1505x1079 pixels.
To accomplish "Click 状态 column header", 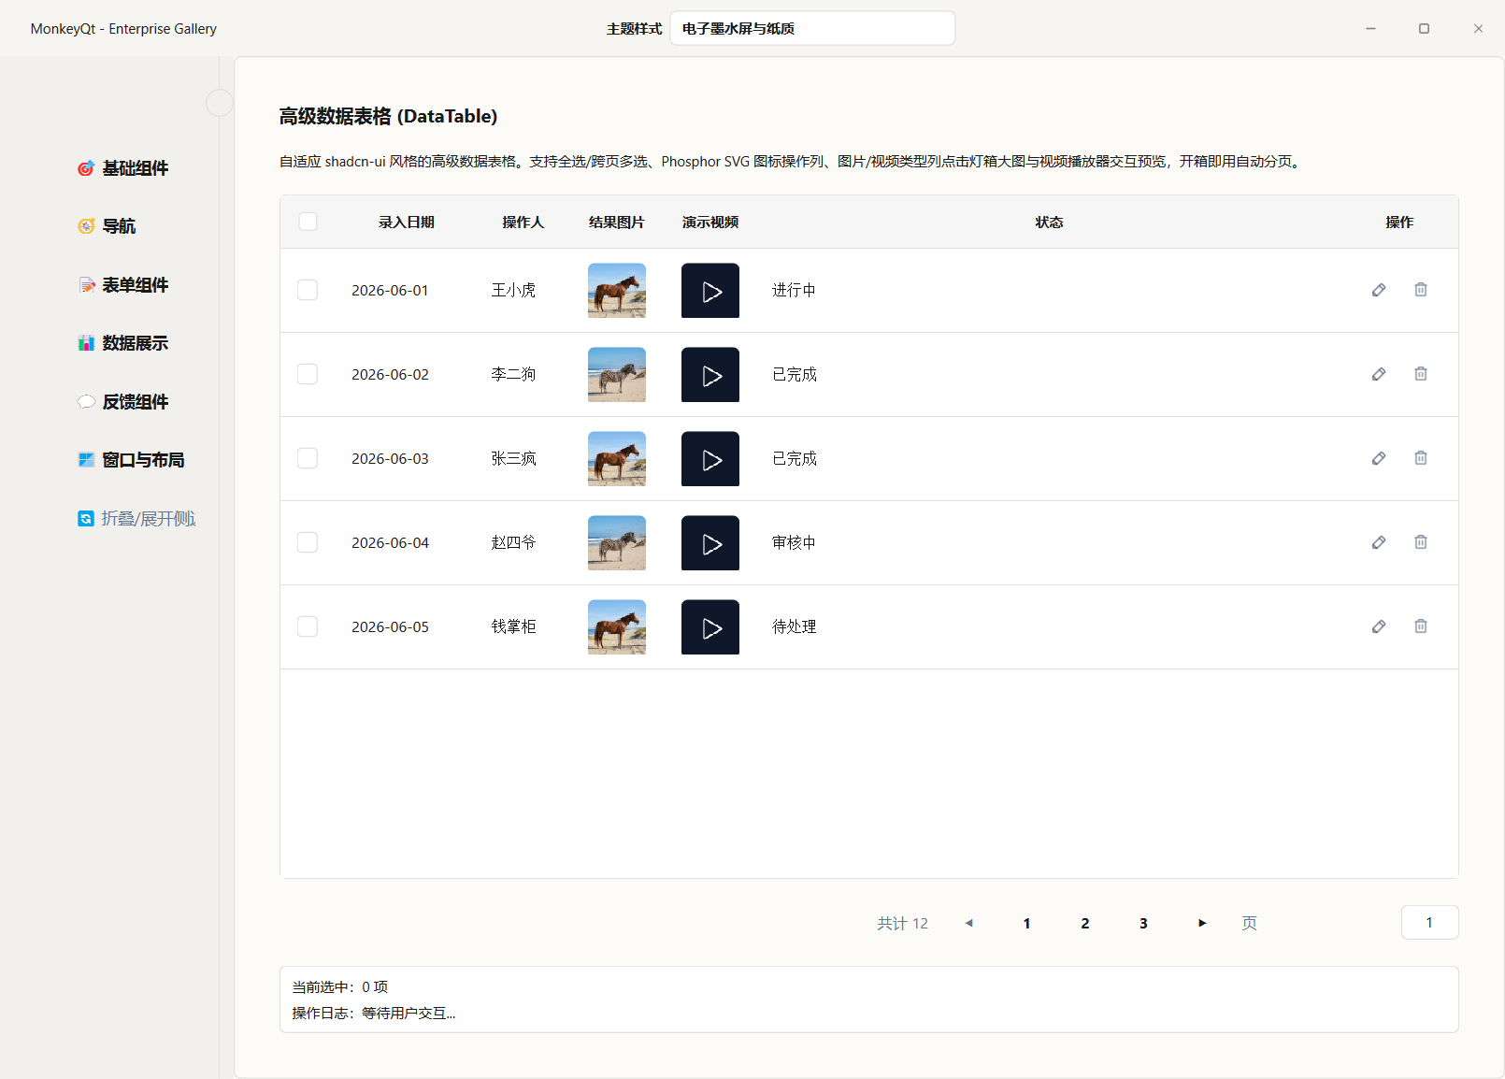I will pyautogui.click(x=1049, y=223).
